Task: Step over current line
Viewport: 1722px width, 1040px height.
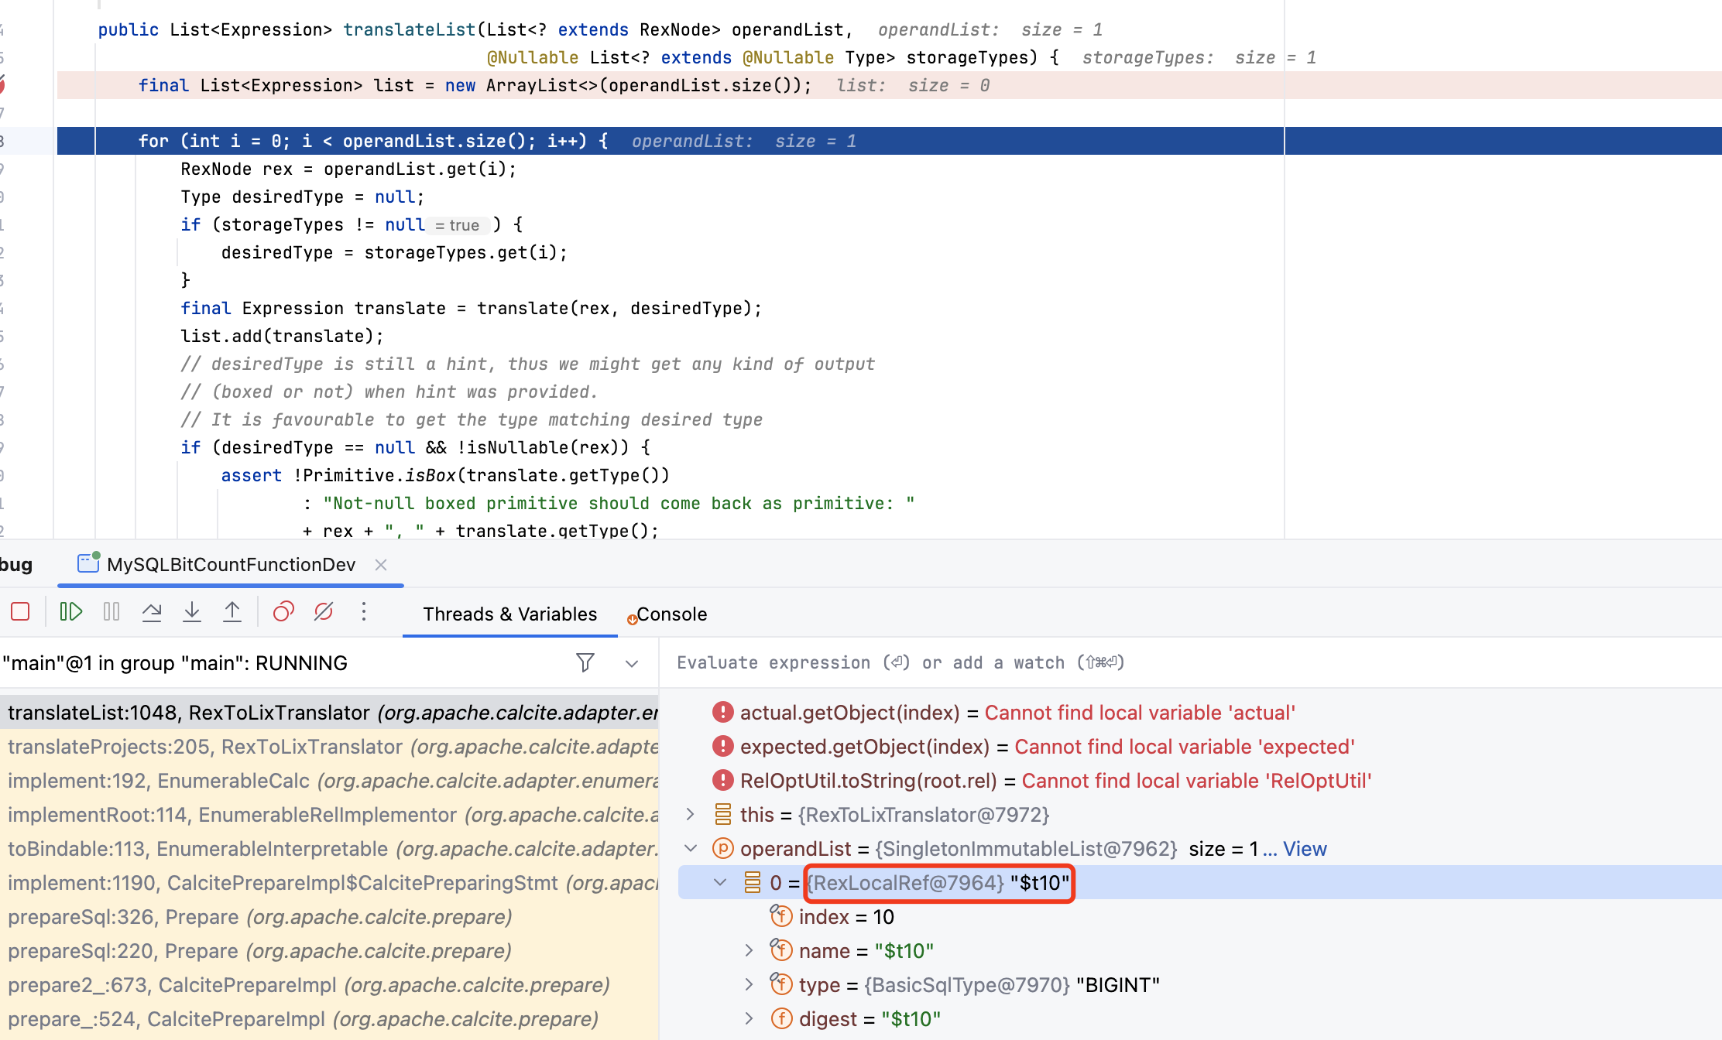Action: [x=152, y=612]
